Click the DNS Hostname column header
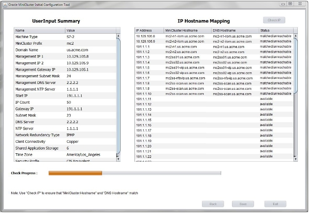309x213 pixels. [x=235, y=30]
